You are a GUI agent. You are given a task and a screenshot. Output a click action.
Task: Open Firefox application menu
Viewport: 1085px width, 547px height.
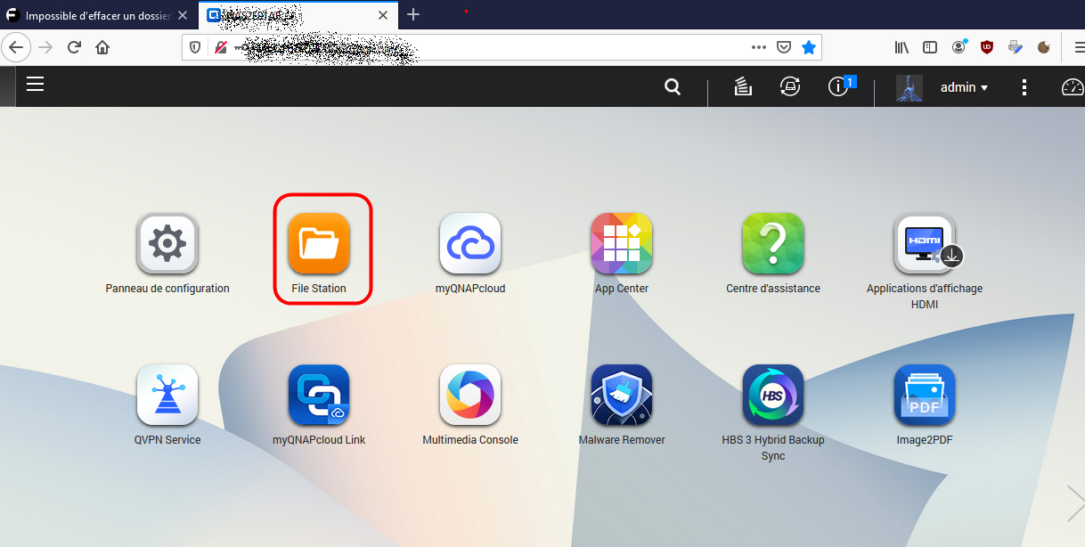click(1080, 47)
